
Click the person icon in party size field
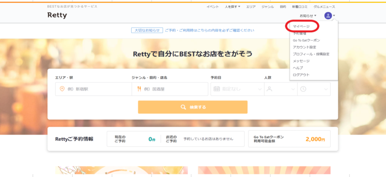269,89
